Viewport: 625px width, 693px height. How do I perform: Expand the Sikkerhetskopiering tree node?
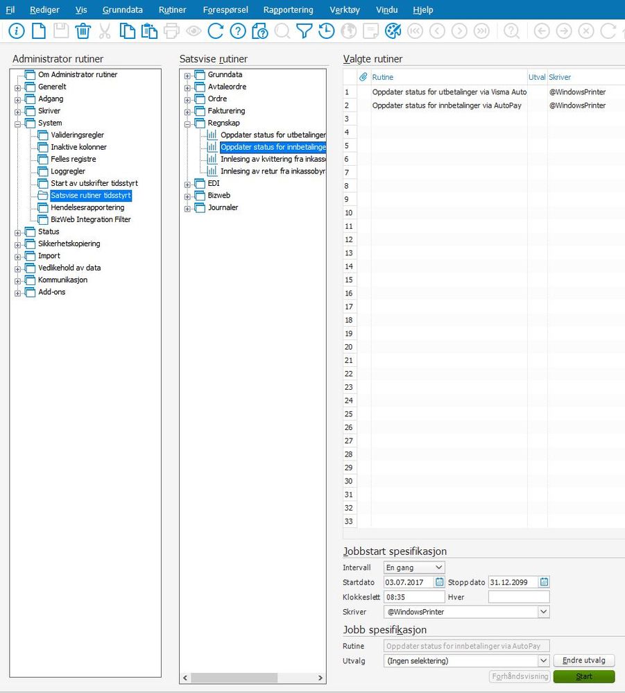(17, 245)
